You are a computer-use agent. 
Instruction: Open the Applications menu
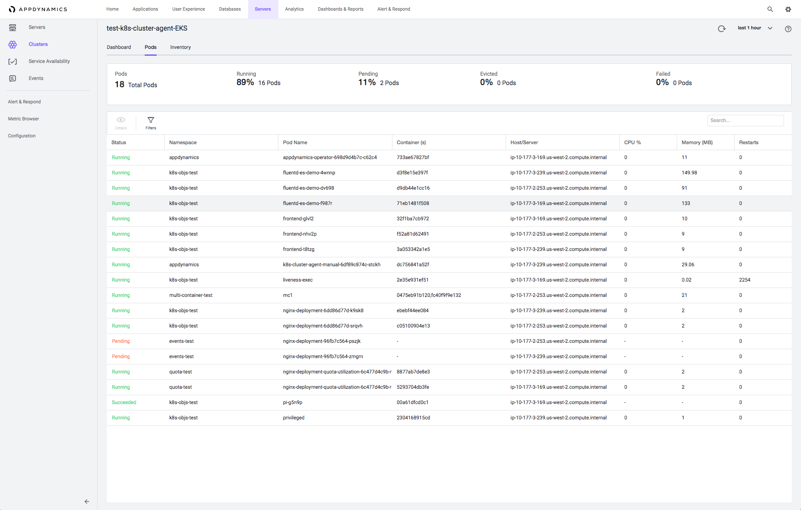click(x=145, y=9)
